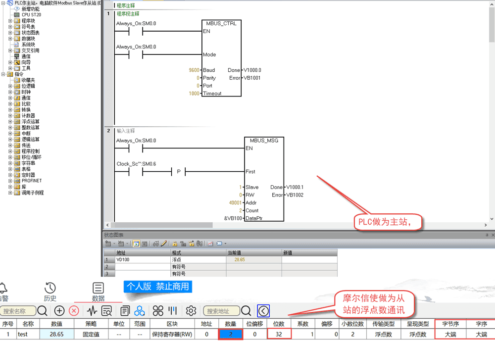495x346 pixels.
Task: Expand the 程序块 tree node
Action: [10, 21]
